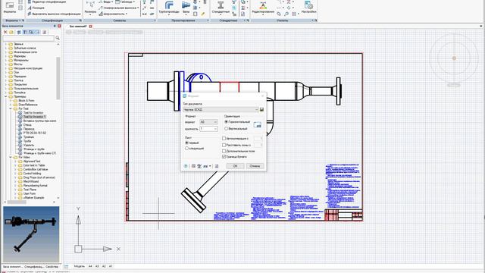This screenshot has height=273, width=485.
Task: Click the search magnifier in the element base panel
Action: [58, 38]
